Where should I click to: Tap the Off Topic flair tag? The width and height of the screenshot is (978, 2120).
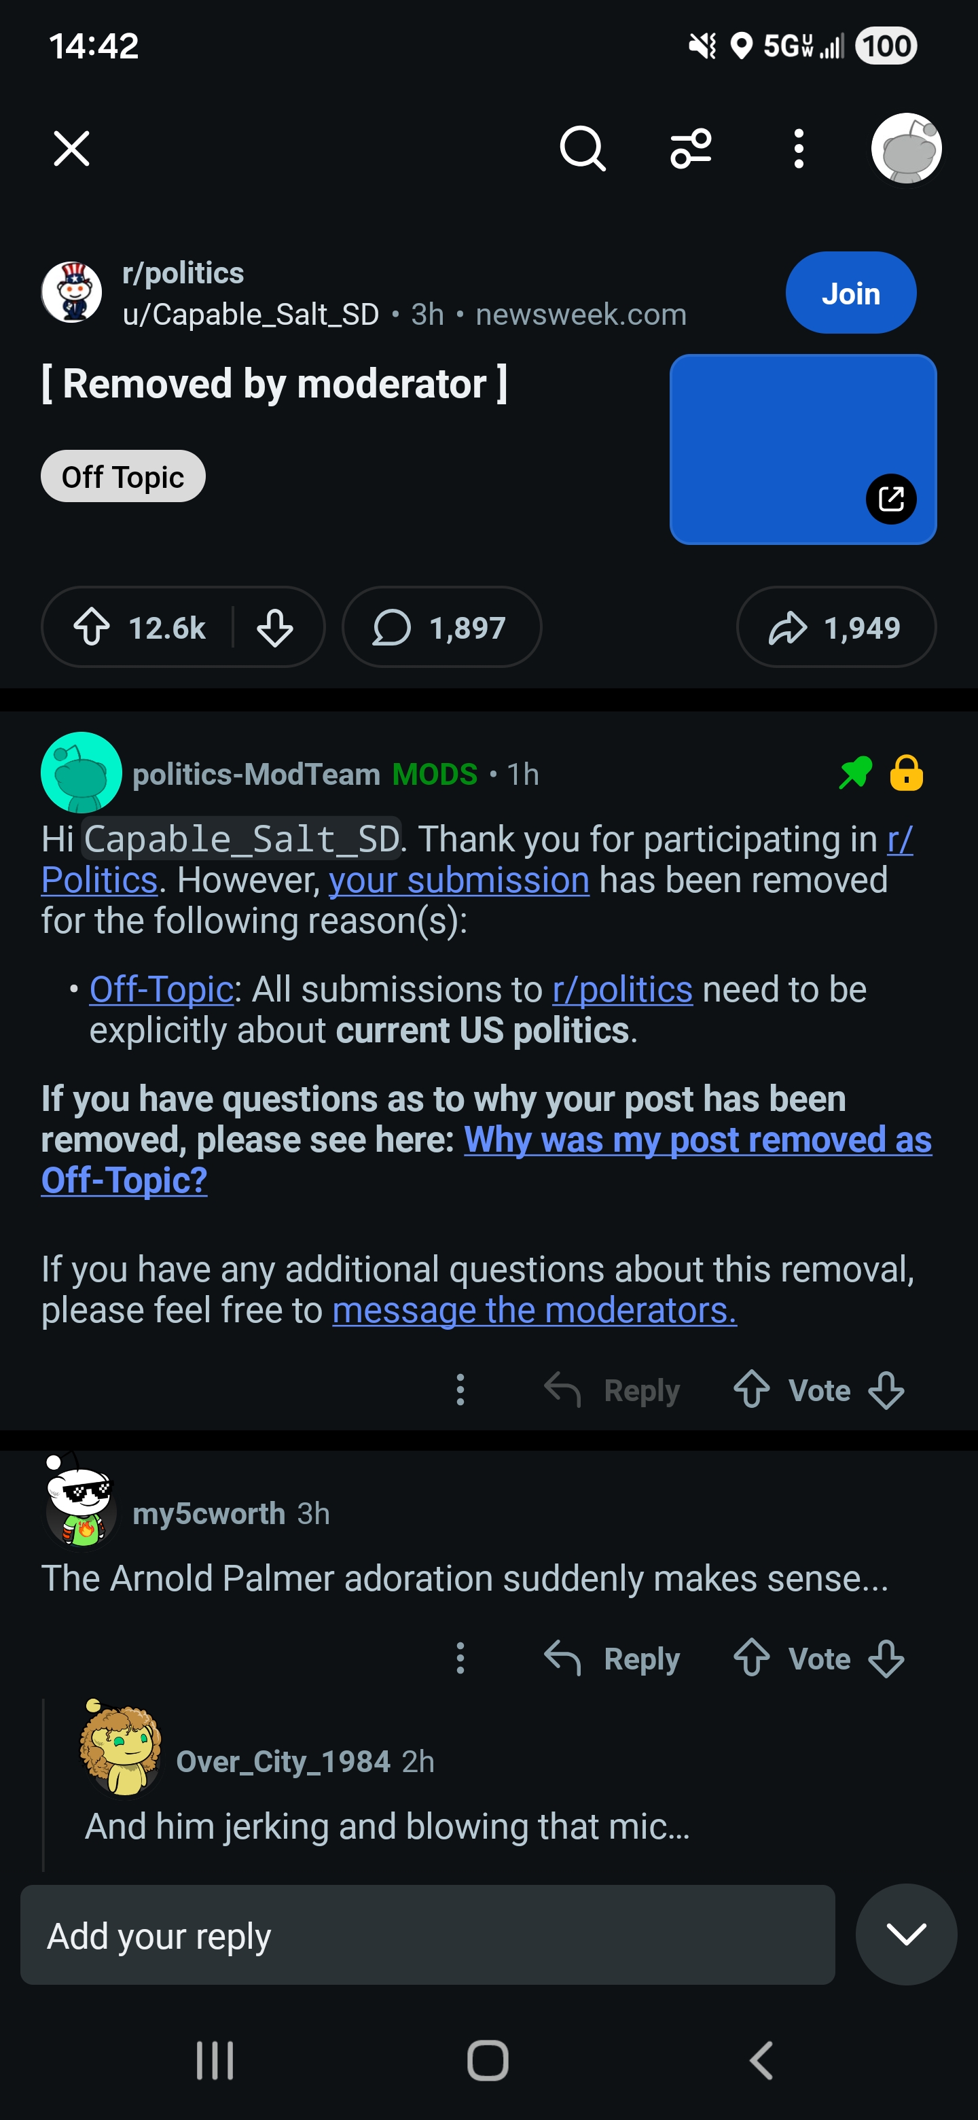122,476
